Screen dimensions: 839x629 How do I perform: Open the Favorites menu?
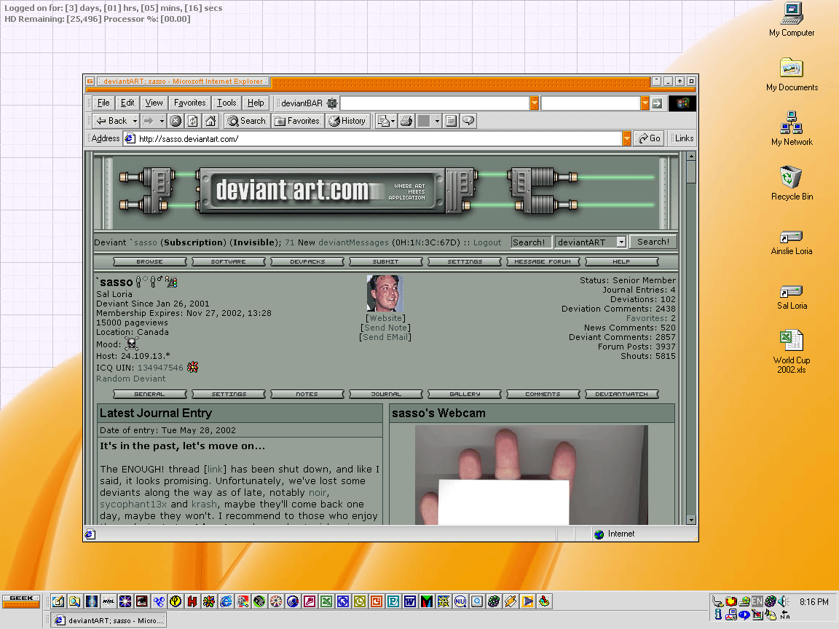189,103
